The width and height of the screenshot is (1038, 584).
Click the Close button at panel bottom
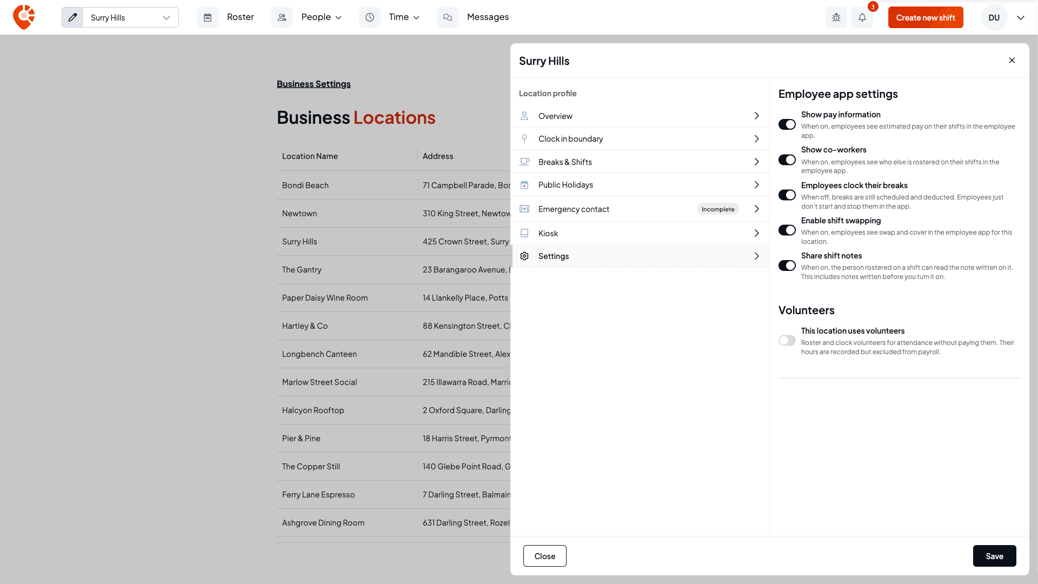pos(544,556)
